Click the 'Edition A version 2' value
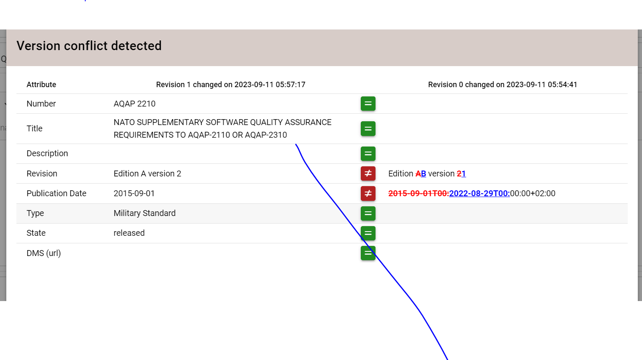The height and width of the screenshot is (360, 642). (x=147, y=173)
